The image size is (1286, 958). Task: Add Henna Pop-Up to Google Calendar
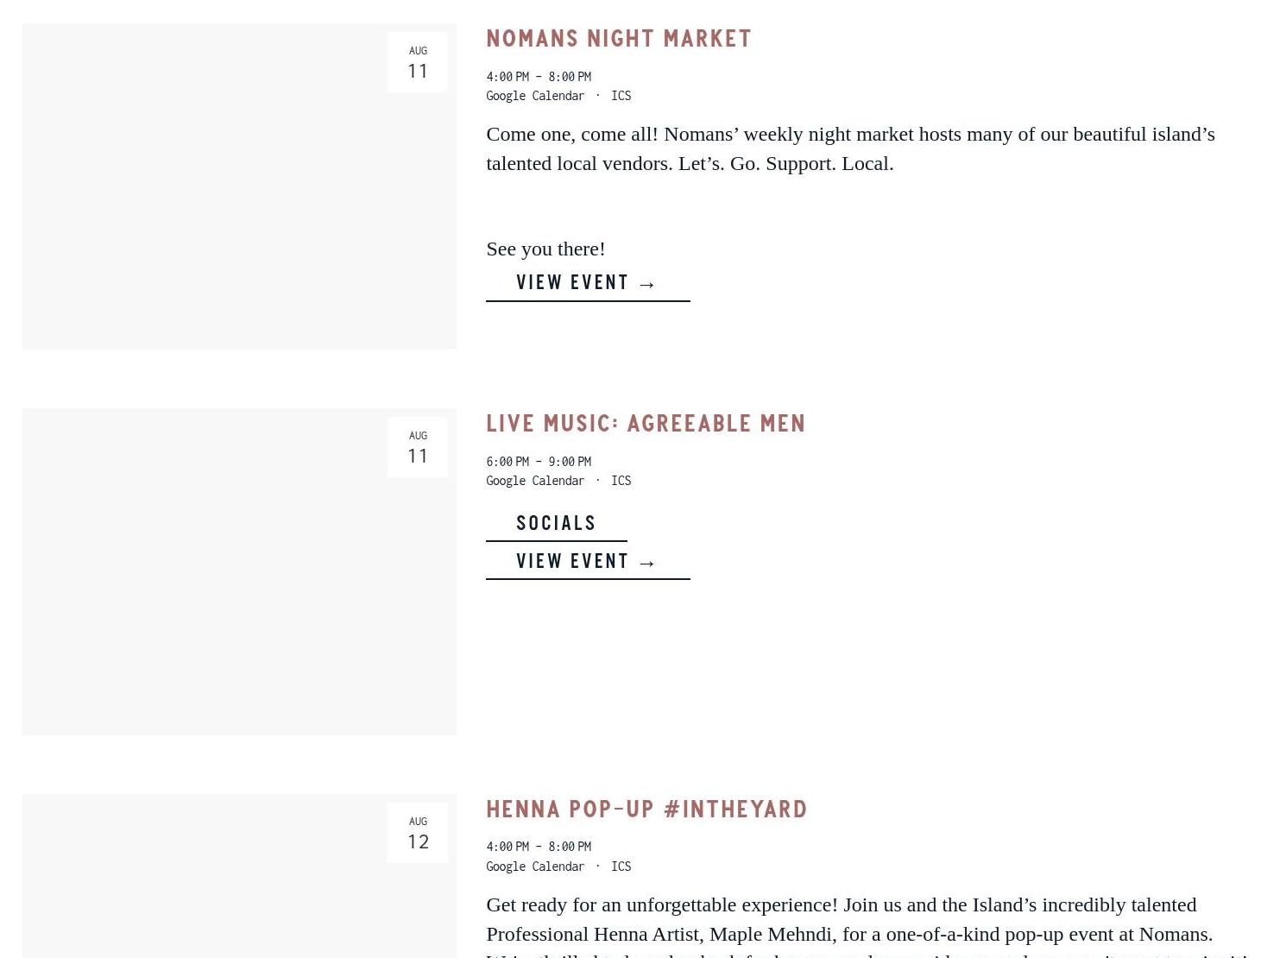(x=534, y=867)
